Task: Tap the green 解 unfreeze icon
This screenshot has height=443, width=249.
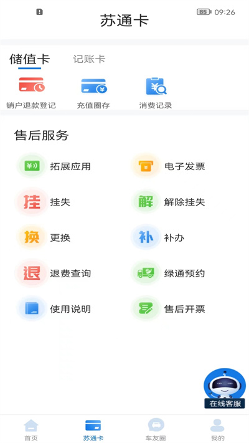Action: 146,202
